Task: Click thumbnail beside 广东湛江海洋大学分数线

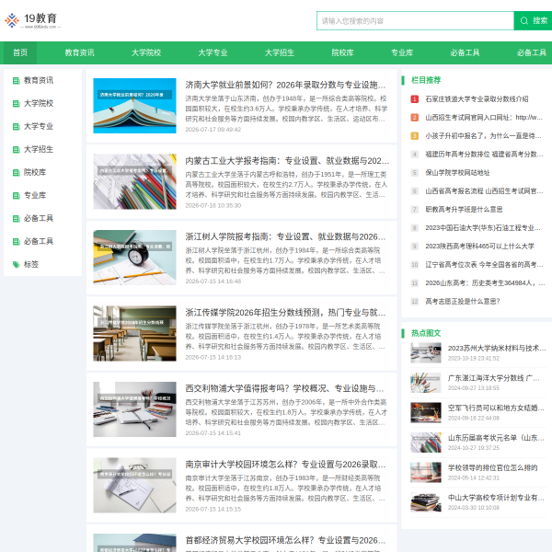Action: tap(426, 383)
